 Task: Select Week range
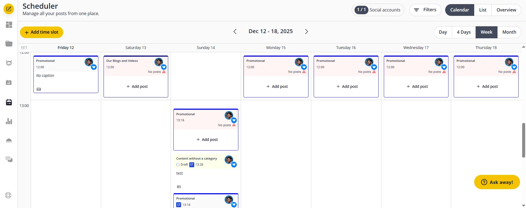486,32
